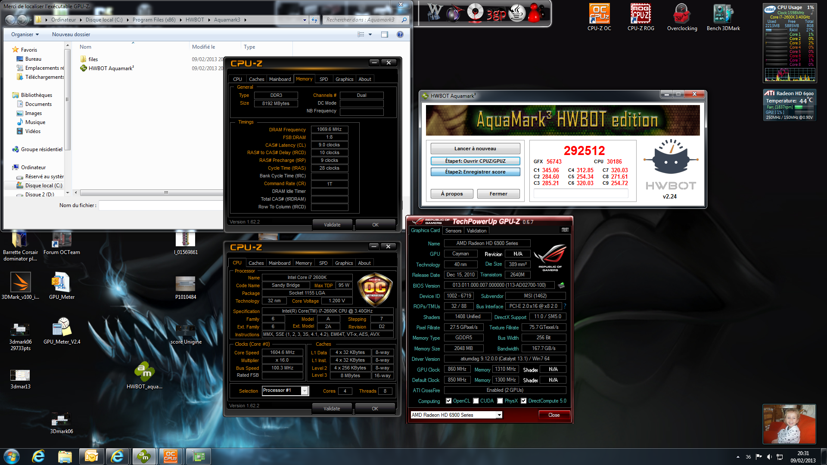827x465 pixels.
Task: Show hidden system tray icons arrow
Action: [738, 457]
